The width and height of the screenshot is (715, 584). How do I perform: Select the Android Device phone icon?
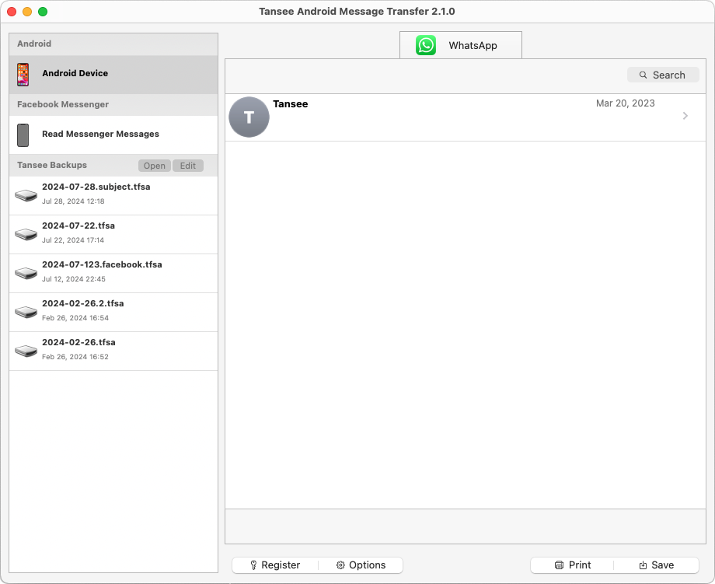click(23, 75)
